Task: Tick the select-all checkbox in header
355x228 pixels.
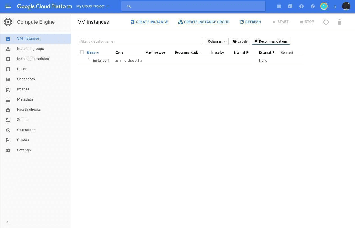Action: (x=82, y=52)
